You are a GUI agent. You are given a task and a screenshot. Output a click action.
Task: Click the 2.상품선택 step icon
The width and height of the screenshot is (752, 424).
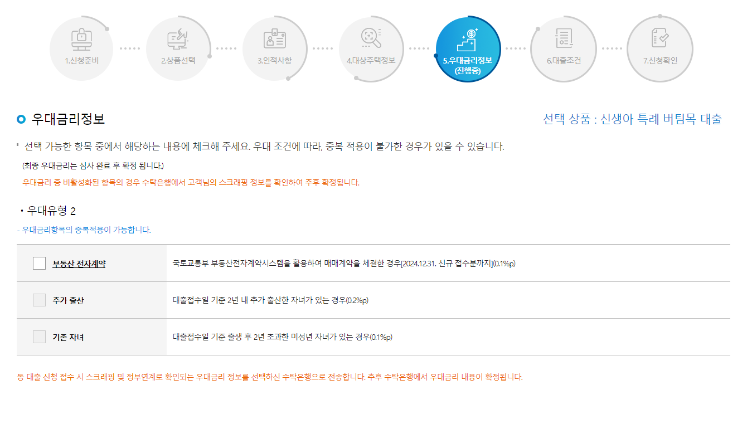(178, 48)
